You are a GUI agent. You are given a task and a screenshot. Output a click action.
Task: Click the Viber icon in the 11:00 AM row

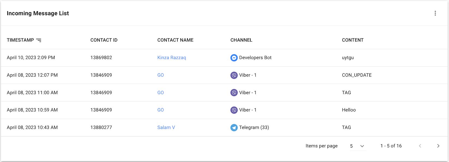234,93
